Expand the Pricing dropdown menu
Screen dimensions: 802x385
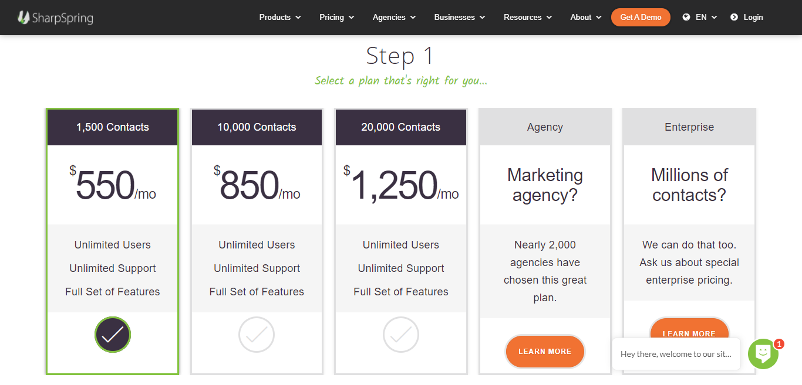pyautogui.click(x=337, y=18)
